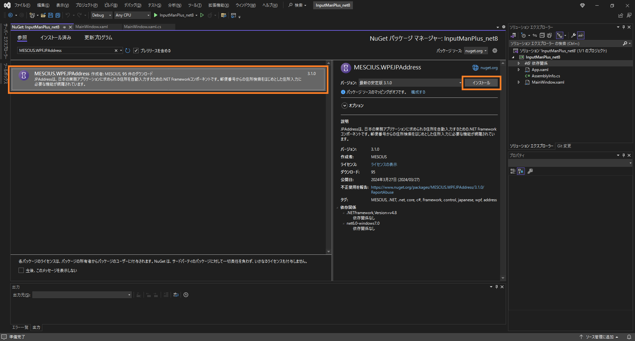Open the 出力元 source dropdown

coord(82,295)
